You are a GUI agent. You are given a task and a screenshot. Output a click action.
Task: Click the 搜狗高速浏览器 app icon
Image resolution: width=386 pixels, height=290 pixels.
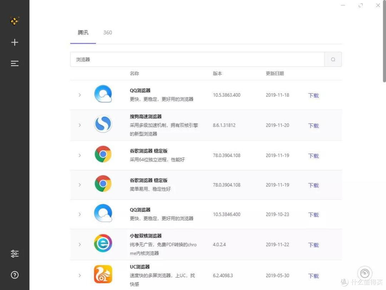(103, 124)
